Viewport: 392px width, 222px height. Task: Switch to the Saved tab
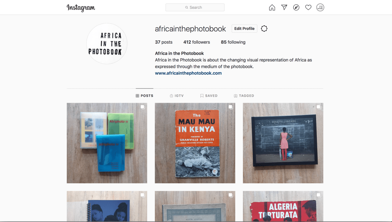(209, 96)
